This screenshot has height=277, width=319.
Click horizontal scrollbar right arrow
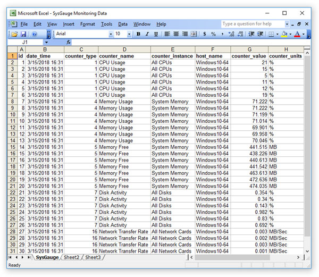tap(298, 257)
